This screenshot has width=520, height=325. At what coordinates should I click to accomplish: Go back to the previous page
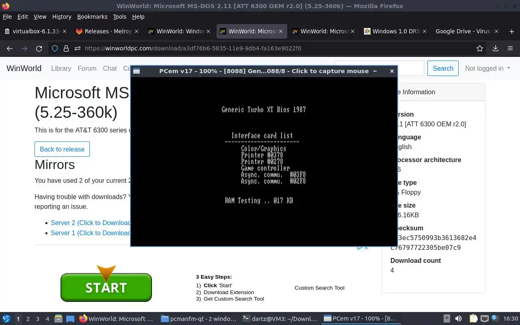pos(10,48)
